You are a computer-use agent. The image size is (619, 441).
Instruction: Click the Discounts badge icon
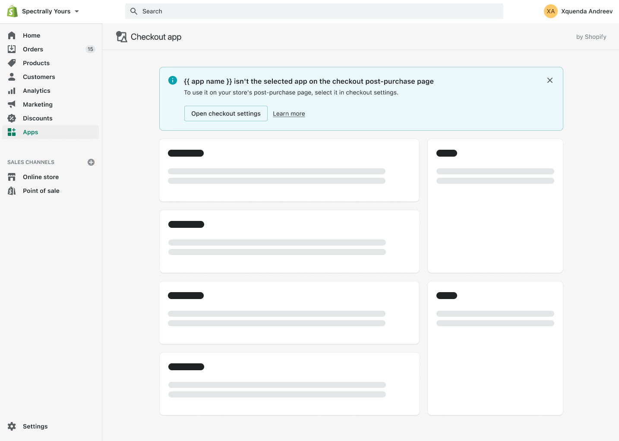pyautogui.click(x=12, y=118)
